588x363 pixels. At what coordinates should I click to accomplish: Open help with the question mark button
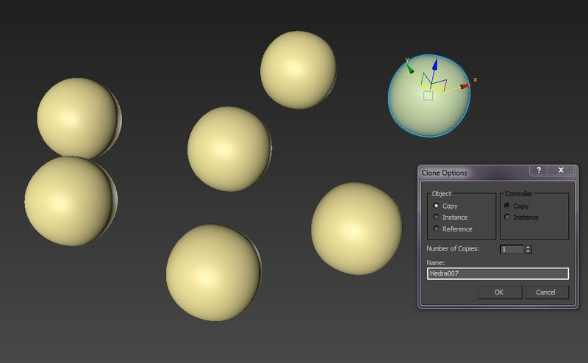point(539,170)
